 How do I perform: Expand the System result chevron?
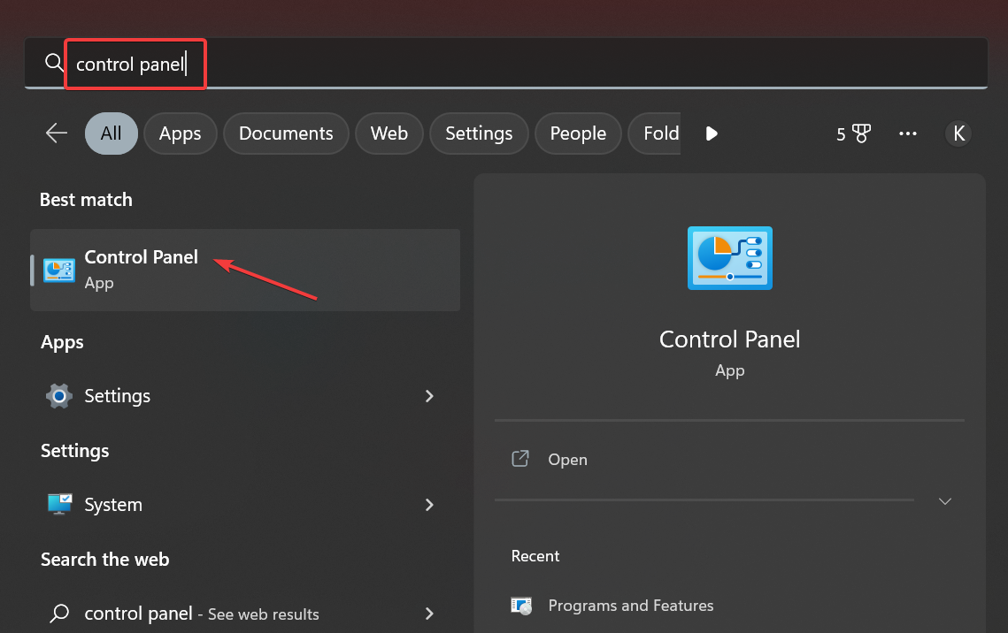pos(429,505)
